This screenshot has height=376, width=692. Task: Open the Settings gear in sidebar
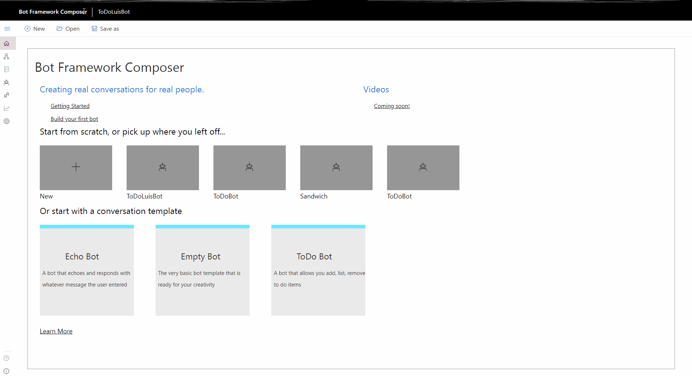[7, 121]
